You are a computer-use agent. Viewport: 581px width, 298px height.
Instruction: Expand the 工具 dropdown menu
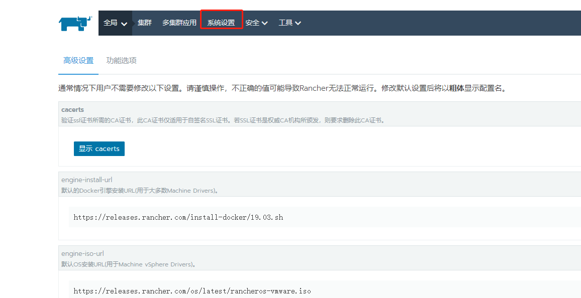290,23
